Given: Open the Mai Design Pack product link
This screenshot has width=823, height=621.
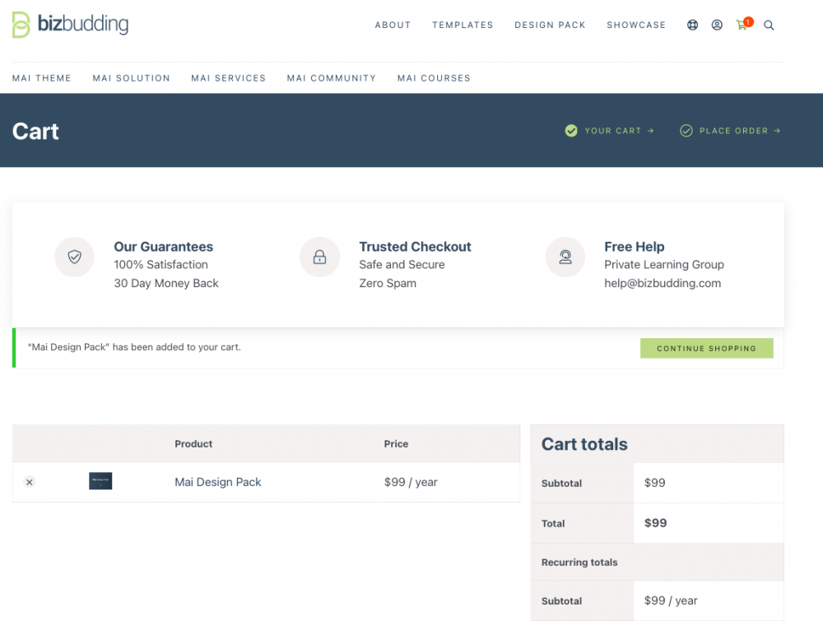Looking at the screenshot, I should click(218, 482).
